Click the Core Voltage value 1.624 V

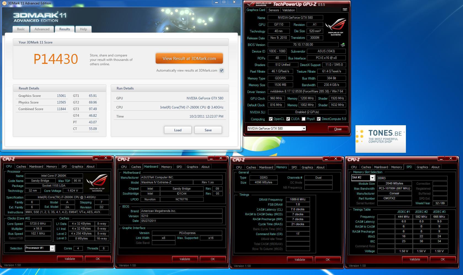[x=73, y=190]
